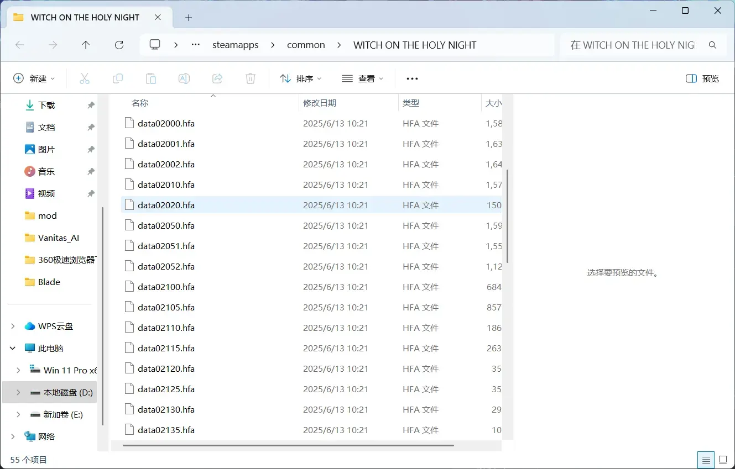Expand the 网络 tree node

pos(13,436)
